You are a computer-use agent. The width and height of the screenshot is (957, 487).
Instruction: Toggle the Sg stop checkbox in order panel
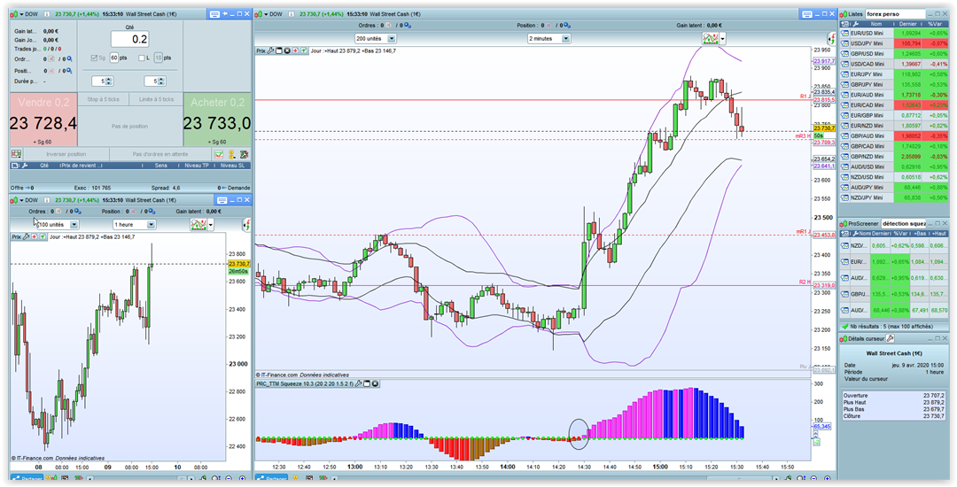[94, 58]
